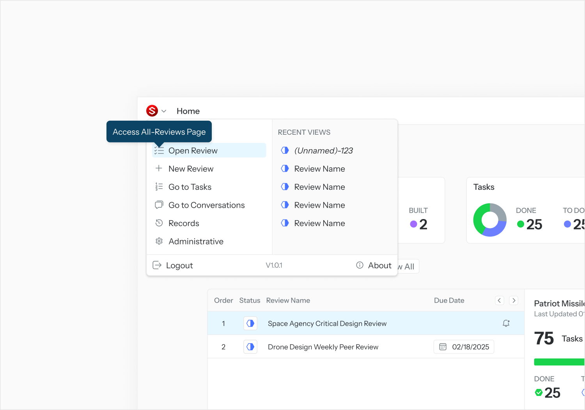Go to next page with right chevron
The width and height of the screenshot is (585, 410).
coord(514,300)
